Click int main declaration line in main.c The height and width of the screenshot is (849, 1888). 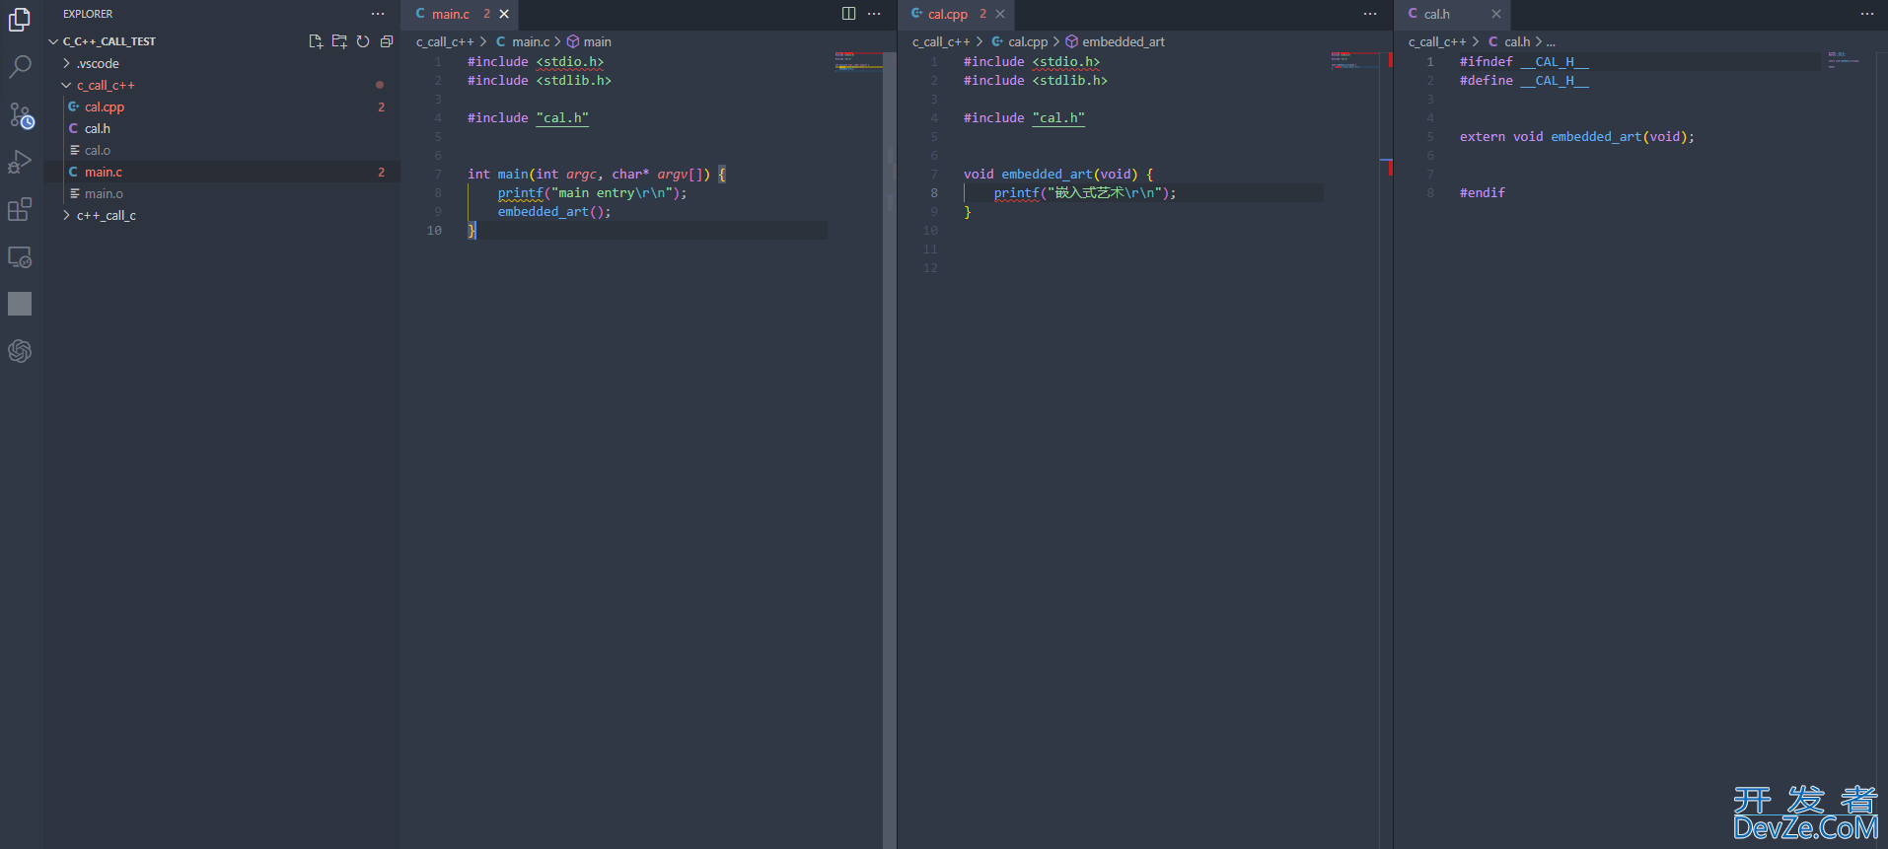tap(597, 174)
